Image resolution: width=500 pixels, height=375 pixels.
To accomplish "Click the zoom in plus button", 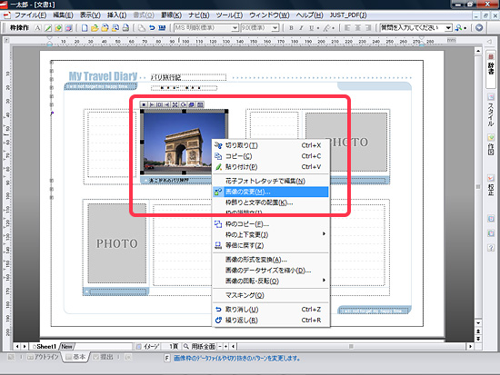I will point(225,346).
